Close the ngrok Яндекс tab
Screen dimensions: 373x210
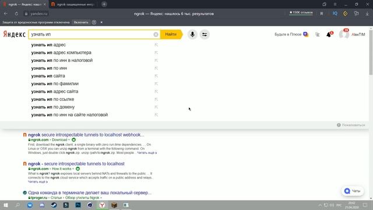click(x=45, y=4)
